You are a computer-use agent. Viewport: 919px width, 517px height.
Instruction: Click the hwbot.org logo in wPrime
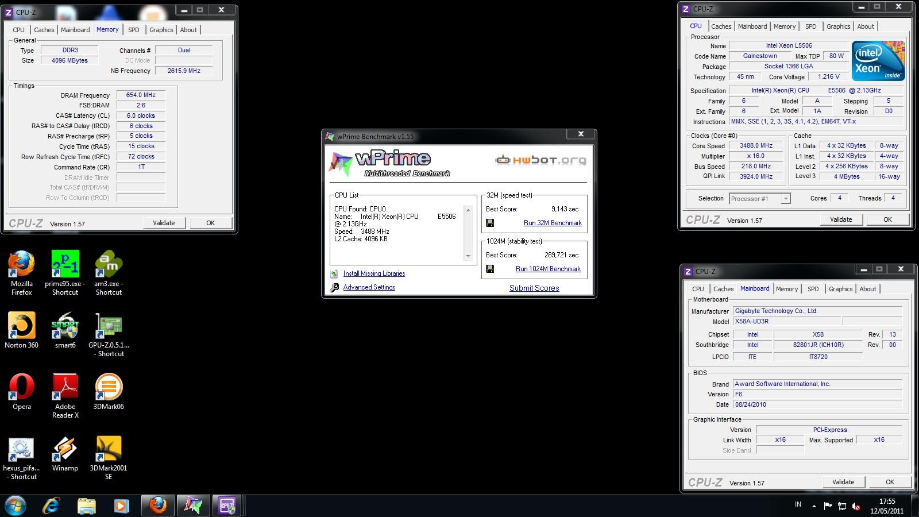(x=540, y=160)
